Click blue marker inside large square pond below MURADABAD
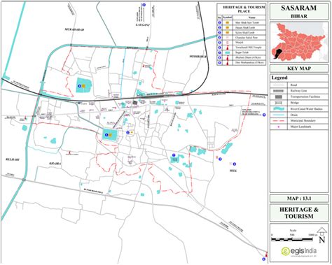Screen dimensions: 332x265 point(79,86)
